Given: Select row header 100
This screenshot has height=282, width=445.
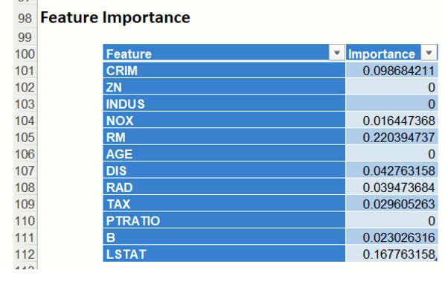Looking at the screenshot, I should [x=25, y=54].
